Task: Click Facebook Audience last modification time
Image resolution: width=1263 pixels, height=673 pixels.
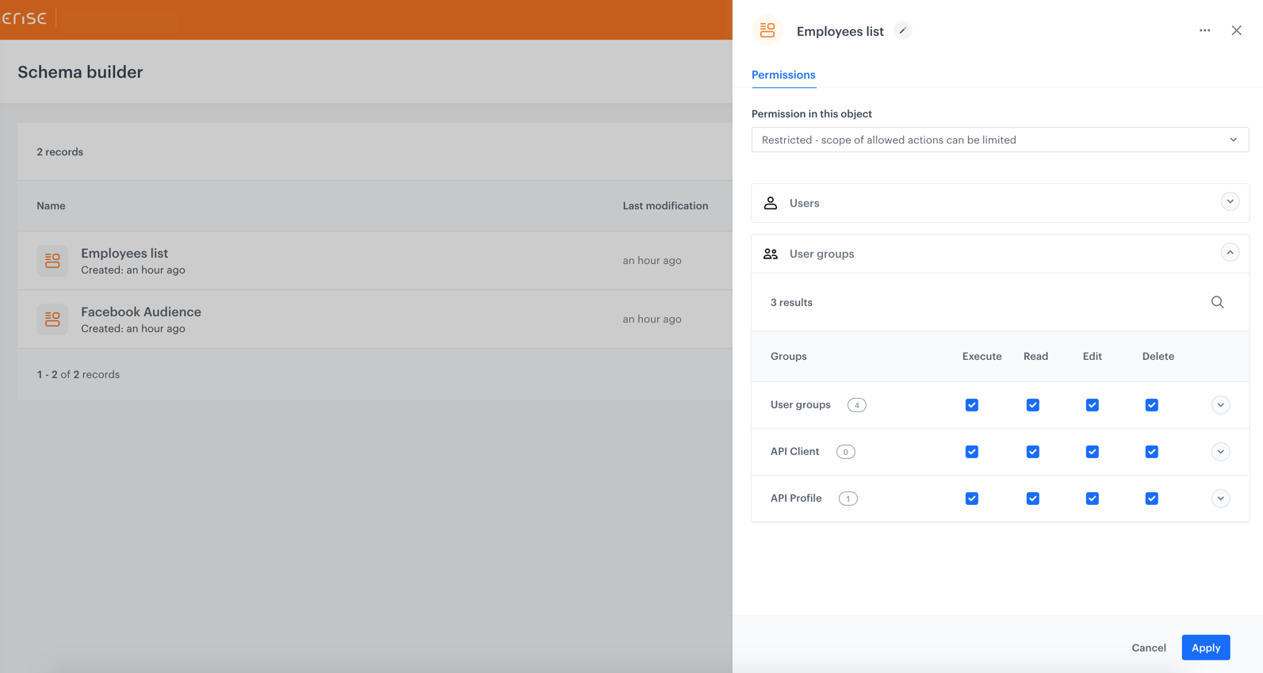Action: [652, 319]
